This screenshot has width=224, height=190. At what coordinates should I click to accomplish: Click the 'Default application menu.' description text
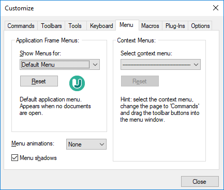[x=51, y=99]
